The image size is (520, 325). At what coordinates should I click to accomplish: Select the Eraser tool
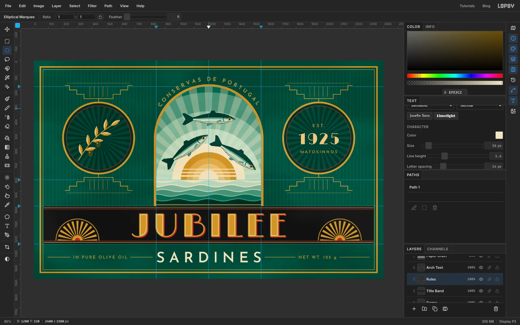7,126
